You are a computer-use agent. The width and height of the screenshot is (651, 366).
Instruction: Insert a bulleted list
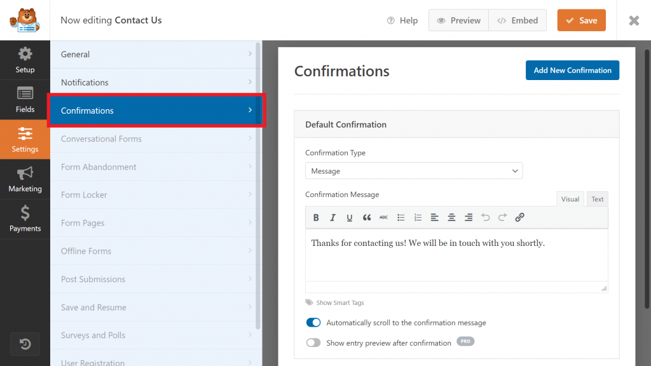[401, 217]
